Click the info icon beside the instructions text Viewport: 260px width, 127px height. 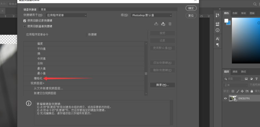tap(29, 103)
